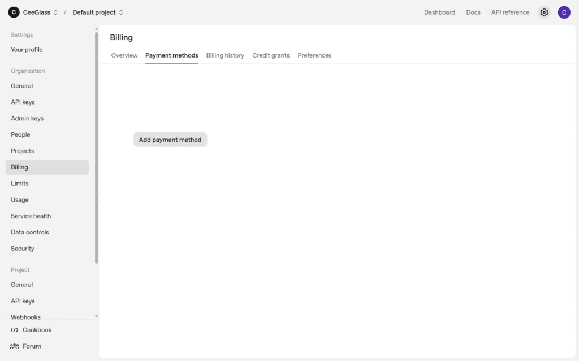Select Limits in the sidebar
This screenshot has width=579, height=361.
click(20, 184)
